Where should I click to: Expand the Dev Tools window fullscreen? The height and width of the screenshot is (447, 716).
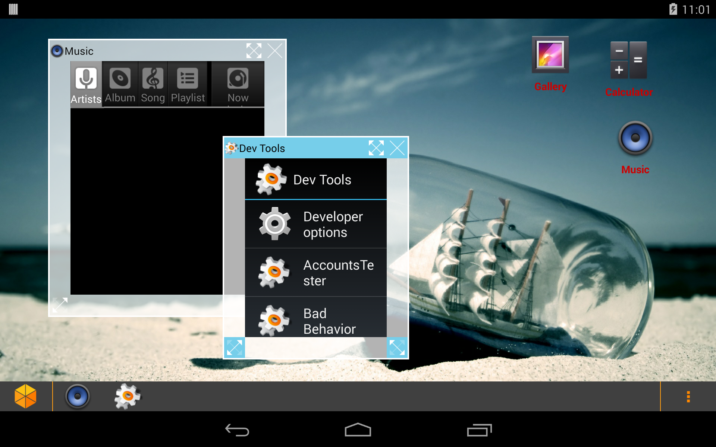click(376, 148)
